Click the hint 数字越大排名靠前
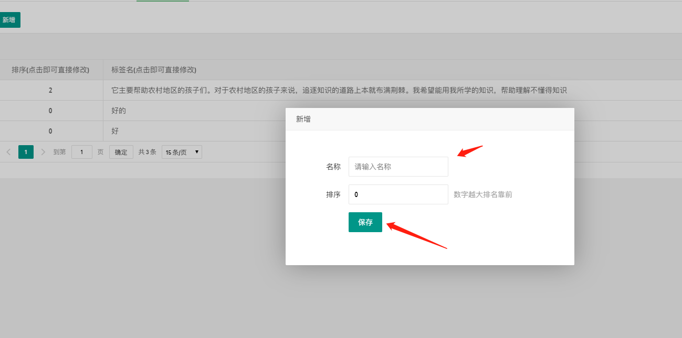The image size is (682, 338). [483, 194]
